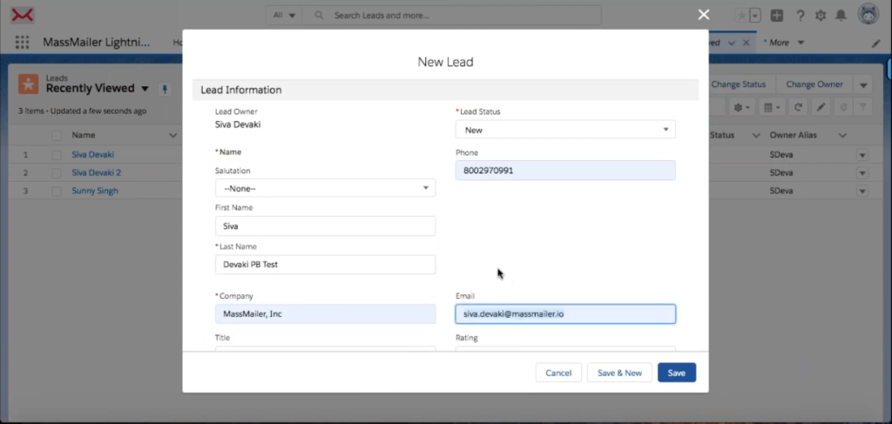Open the Recently Viewed list view dropdown

point(145,89)
